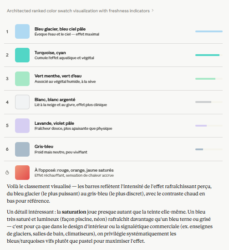Screen dimensions: 229x250
Task: Click the Turquoise intensity bar
Action: coord(209,55)
